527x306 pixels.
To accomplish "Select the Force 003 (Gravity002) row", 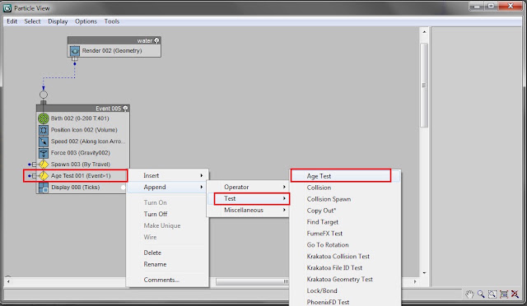I will 82,153.
